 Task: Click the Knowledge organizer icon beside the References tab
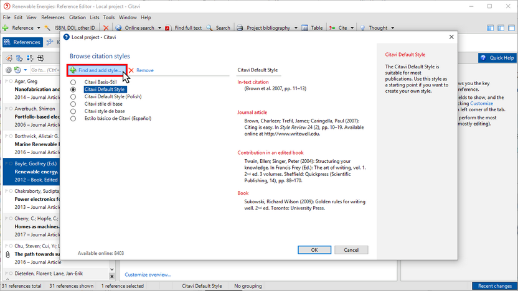[x=50, y=42]
